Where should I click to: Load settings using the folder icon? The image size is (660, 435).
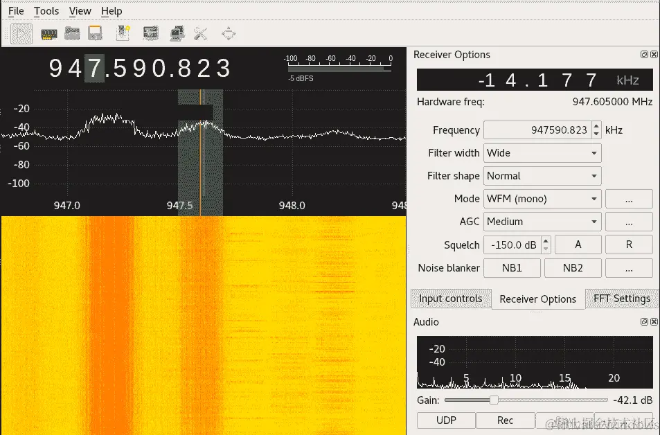point(72,33)
